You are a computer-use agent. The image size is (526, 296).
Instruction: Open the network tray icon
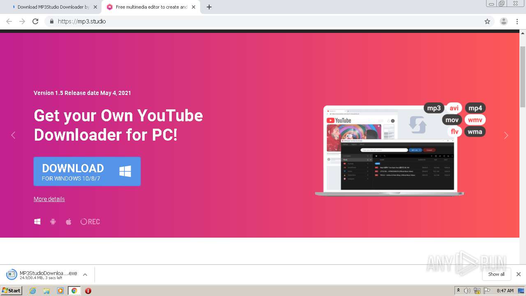(x=477, y=291)
